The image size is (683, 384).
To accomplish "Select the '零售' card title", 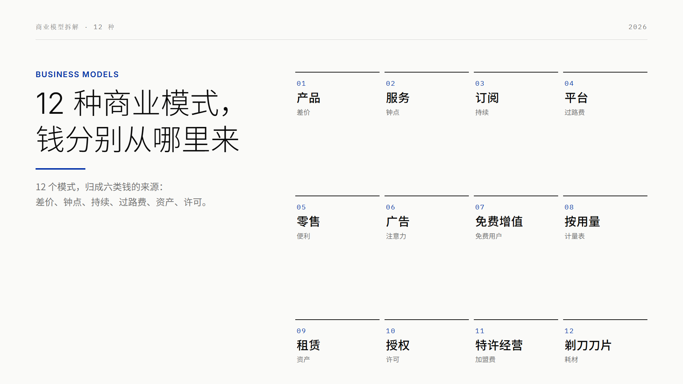I will coord(308,222).
